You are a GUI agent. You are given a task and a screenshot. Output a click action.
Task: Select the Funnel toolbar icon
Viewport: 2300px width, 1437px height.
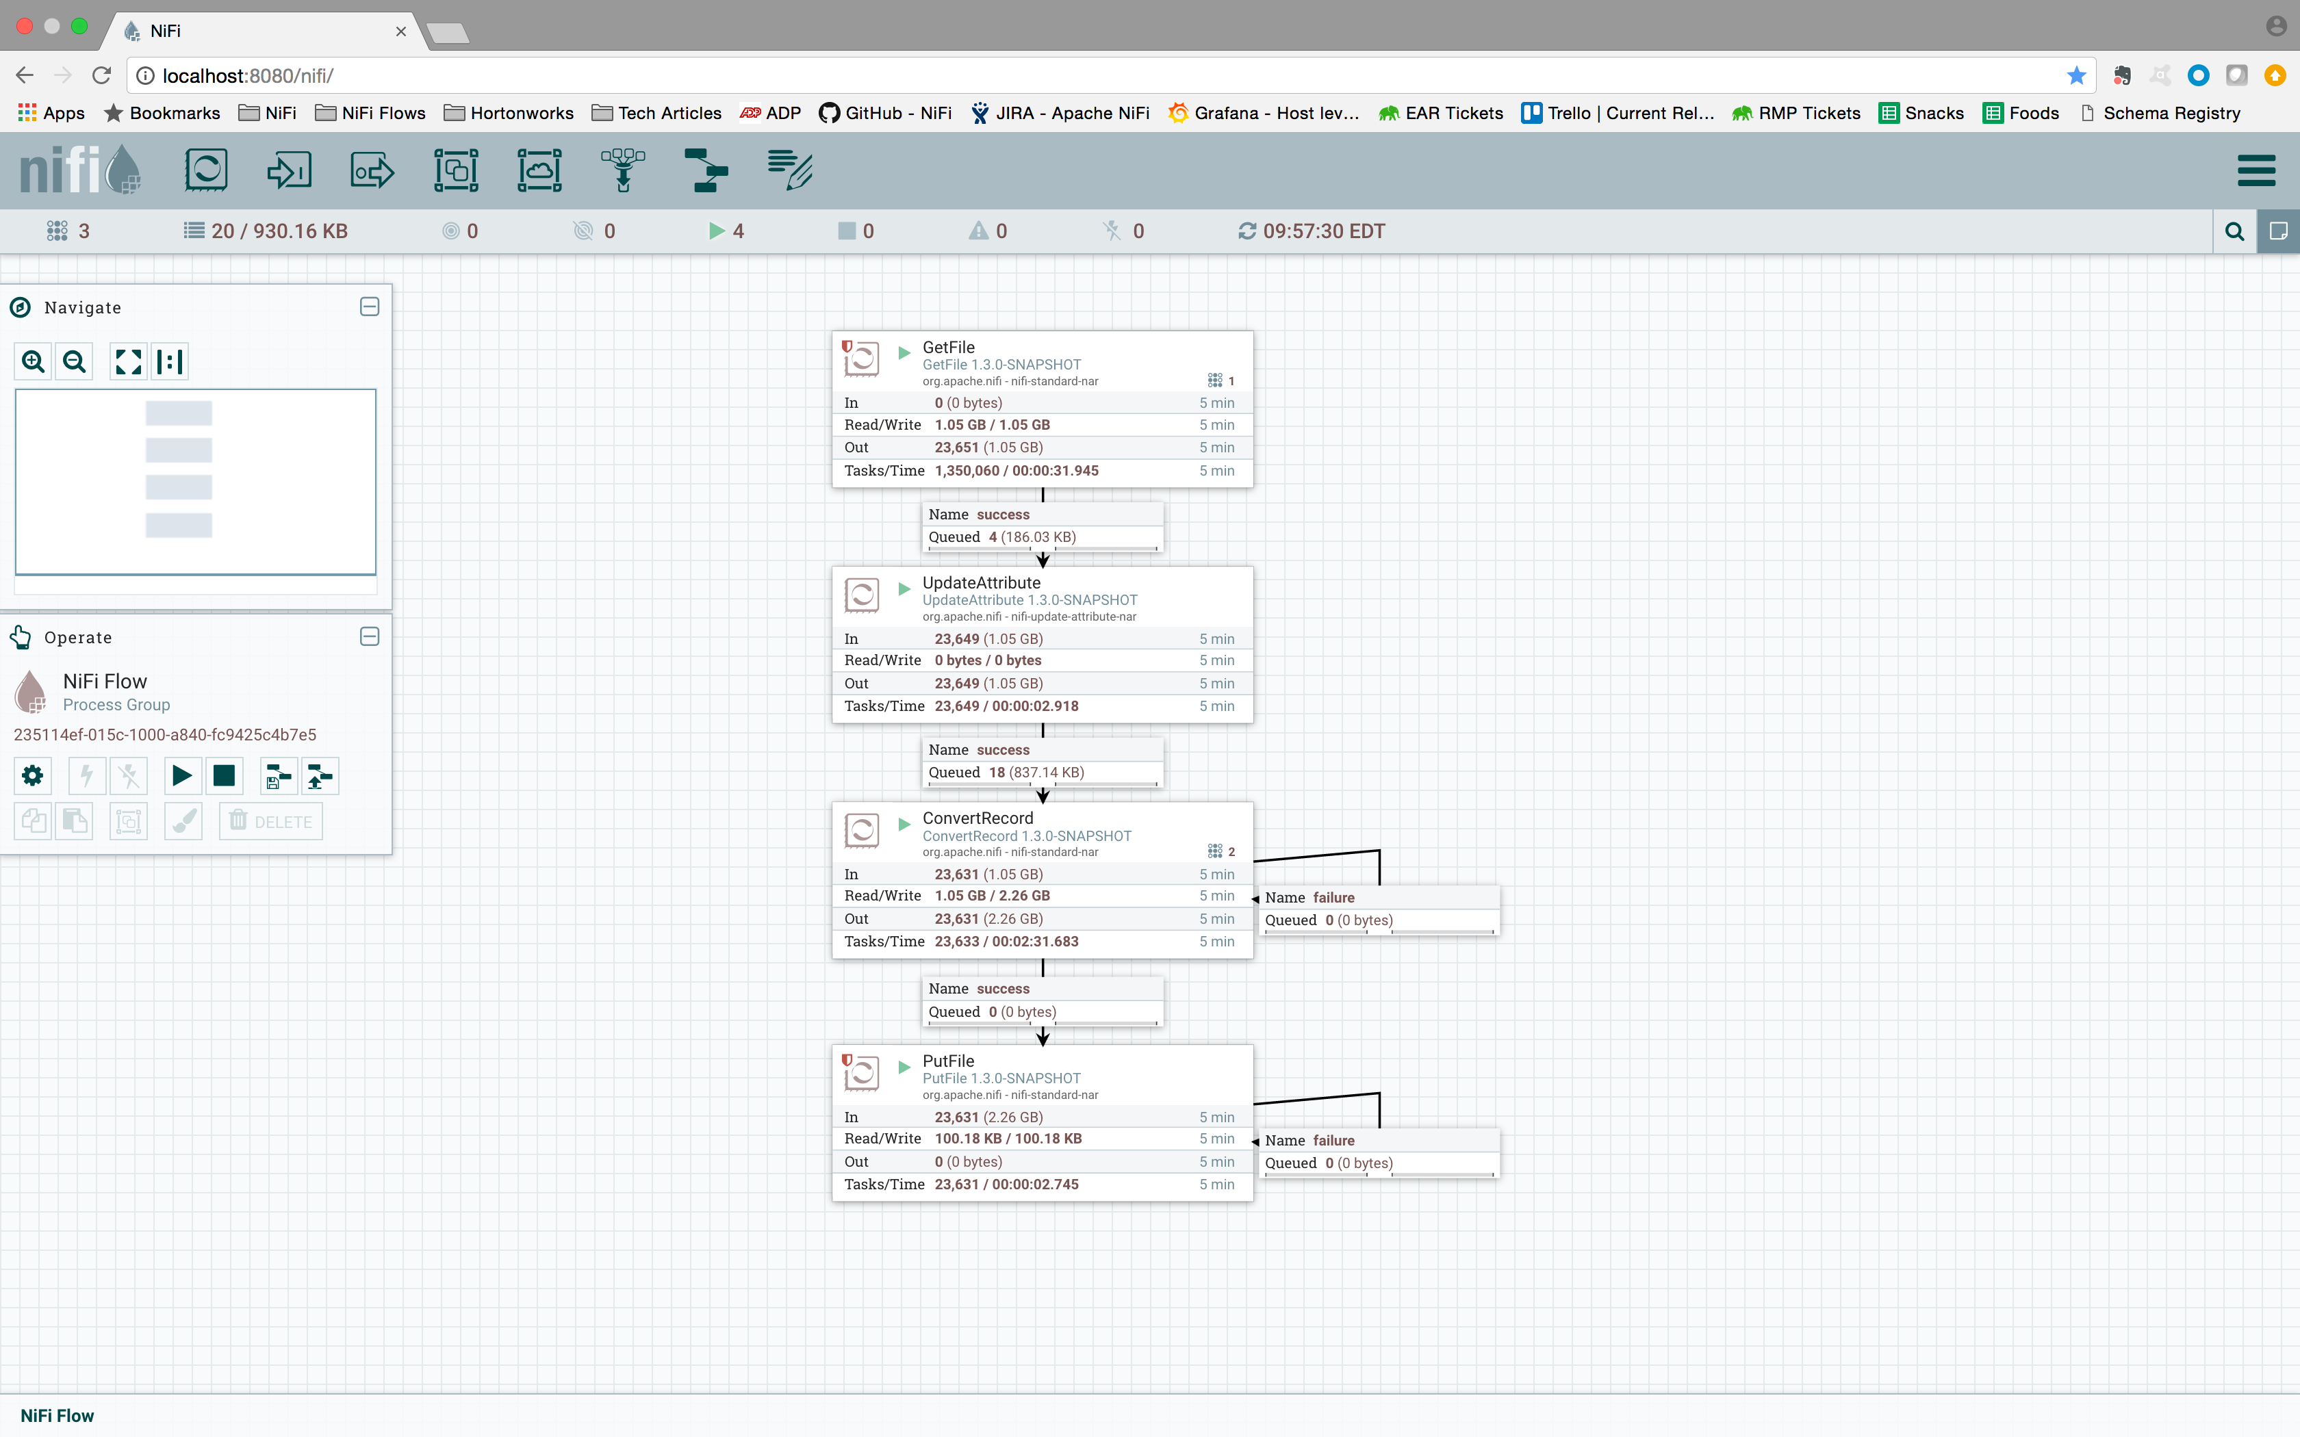click(x=622, y=171)
